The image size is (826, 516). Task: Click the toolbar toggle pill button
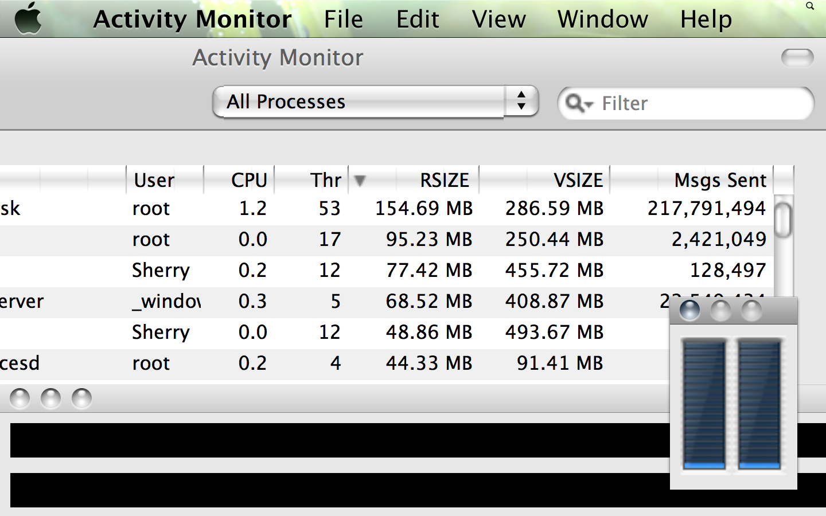pos(797,57)
